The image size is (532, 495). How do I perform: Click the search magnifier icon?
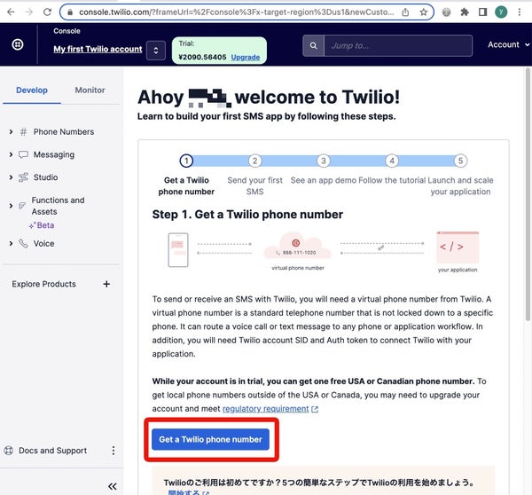click(x=313, y=45)
